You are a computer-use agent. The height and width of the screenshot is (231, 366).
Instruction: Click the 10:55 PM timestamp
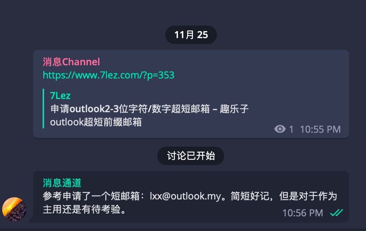click(320, 129)
